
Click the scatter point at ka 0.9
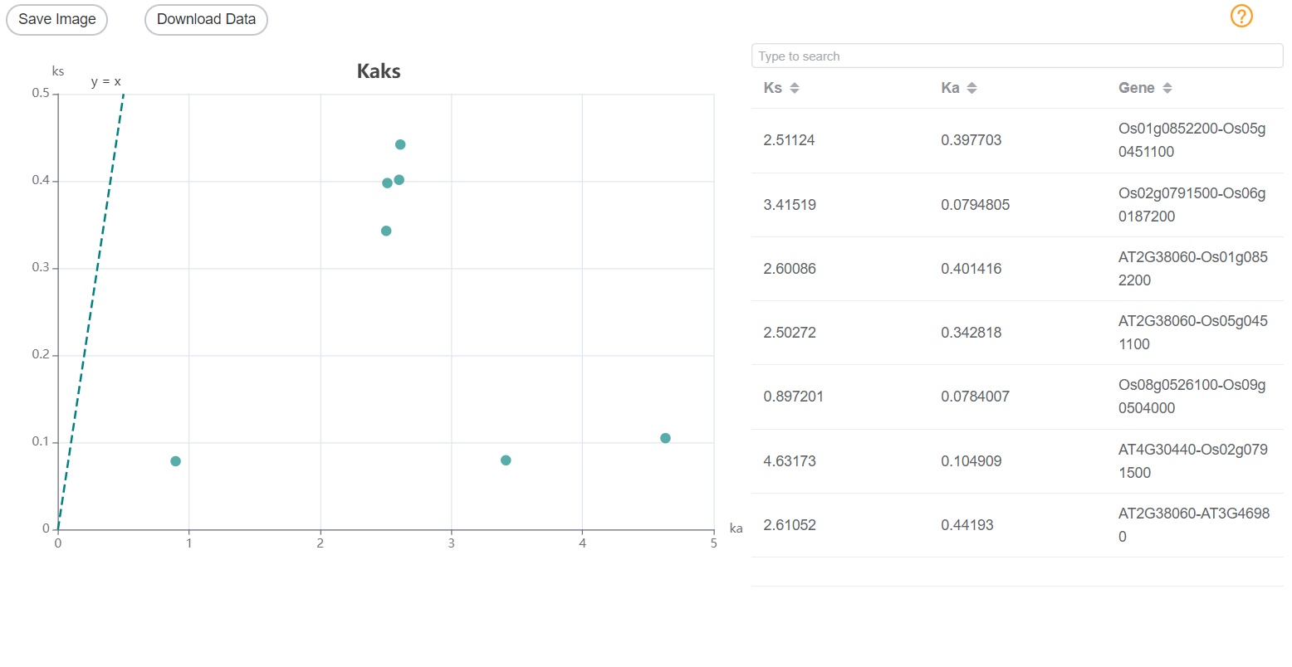point(175,461)
